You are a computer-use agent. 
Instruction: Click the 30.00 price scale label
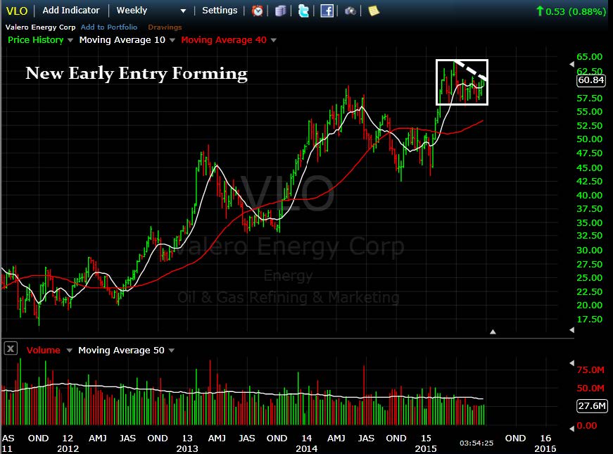coord(590,251)
